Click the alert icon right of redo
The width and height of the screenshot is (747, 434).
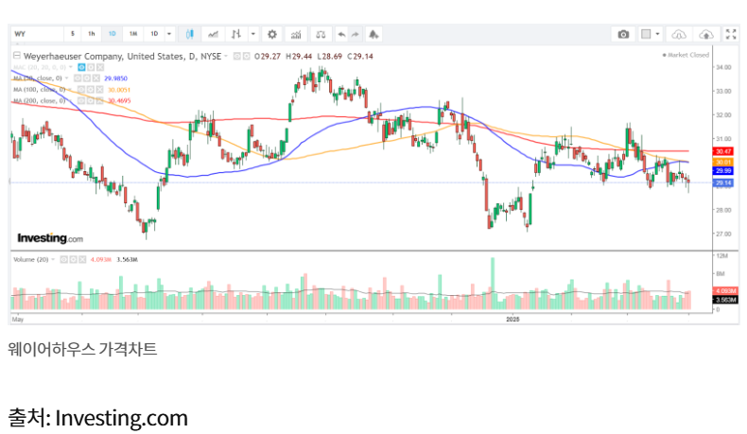[373, 34]
